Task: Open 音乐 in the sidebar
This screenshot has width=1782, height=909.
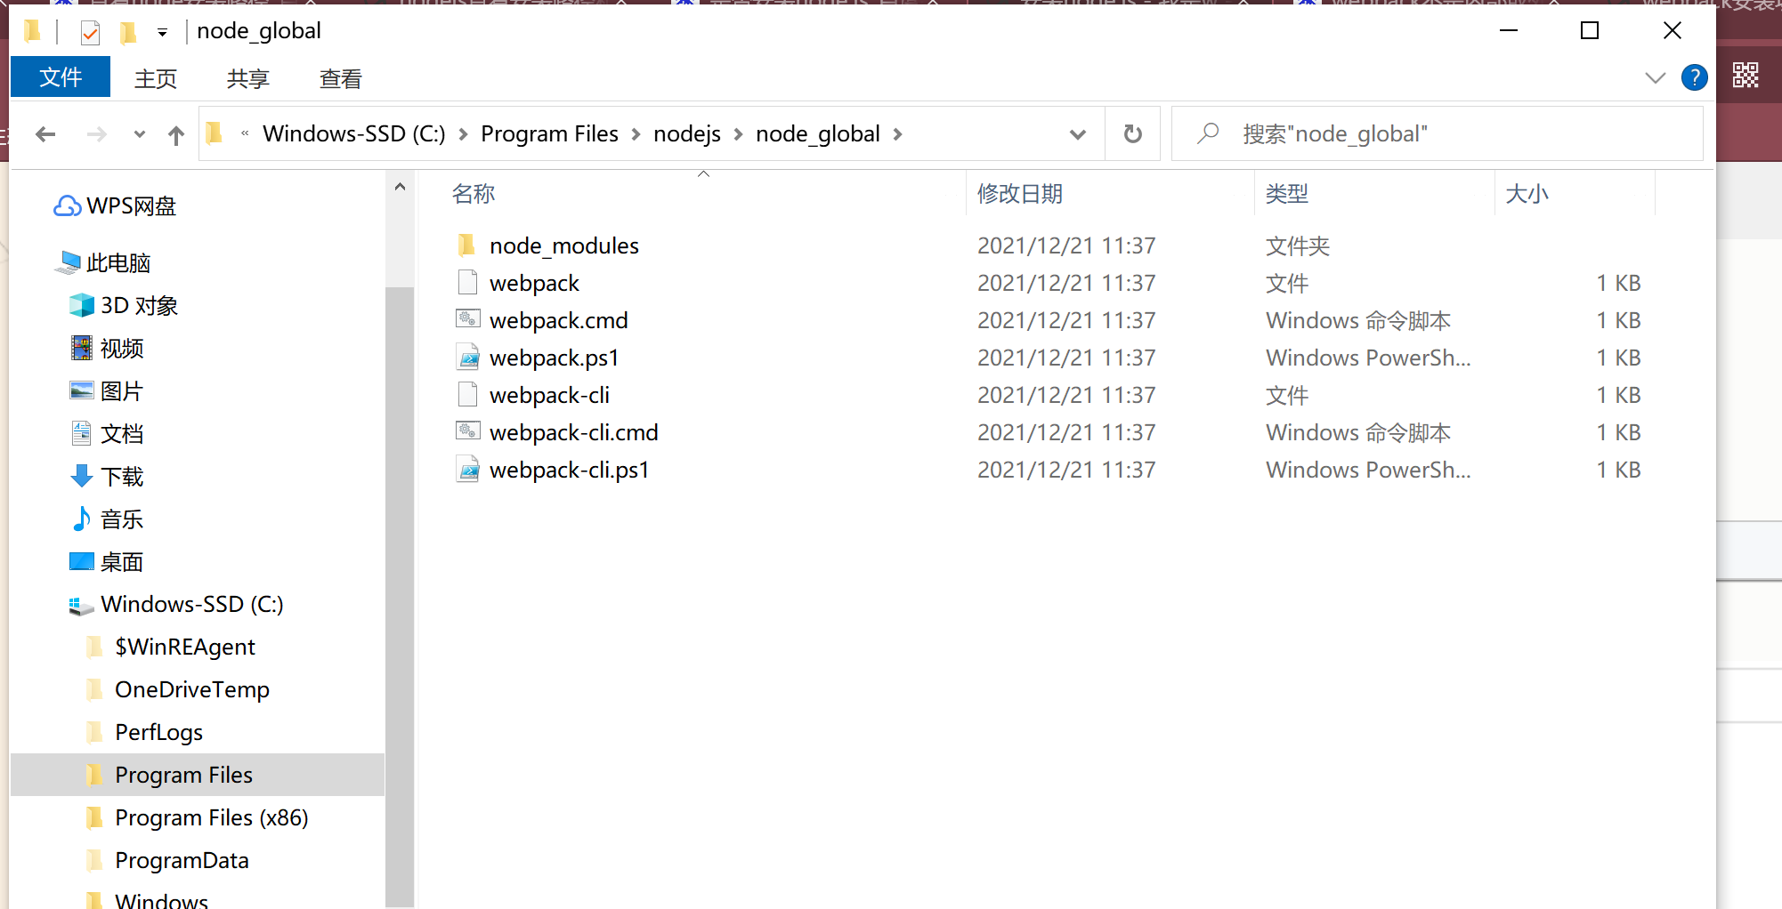Action: tap(121, 519)
